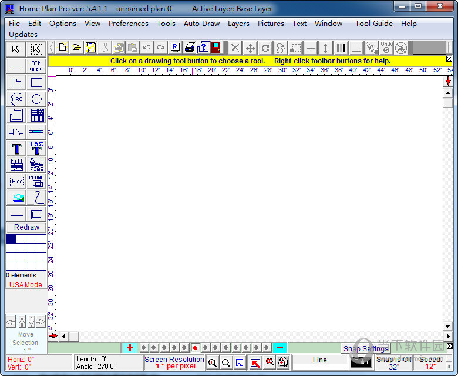
Task: Open the Updates menu
Action: tap(23, 35)
